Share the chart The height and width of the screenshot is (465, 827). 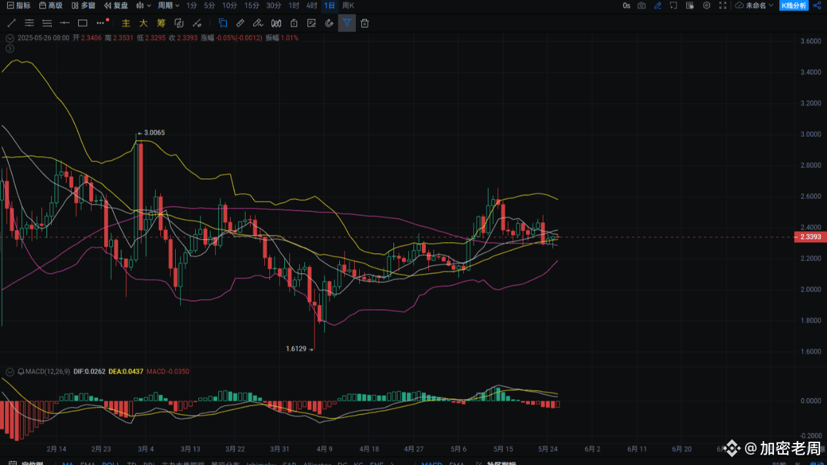point(817,5)
